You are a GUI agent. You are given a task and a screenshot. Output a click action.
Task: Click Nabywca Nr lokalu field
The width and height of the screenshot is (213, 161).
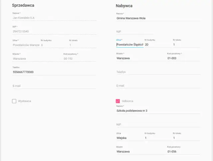[186, 45]
